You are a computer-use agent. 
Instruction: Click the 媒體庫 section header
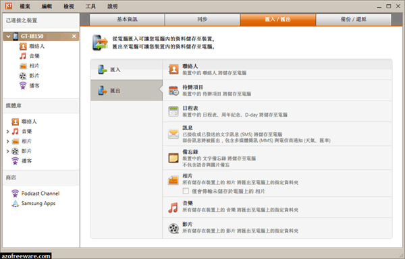click(x=13, y=105)
